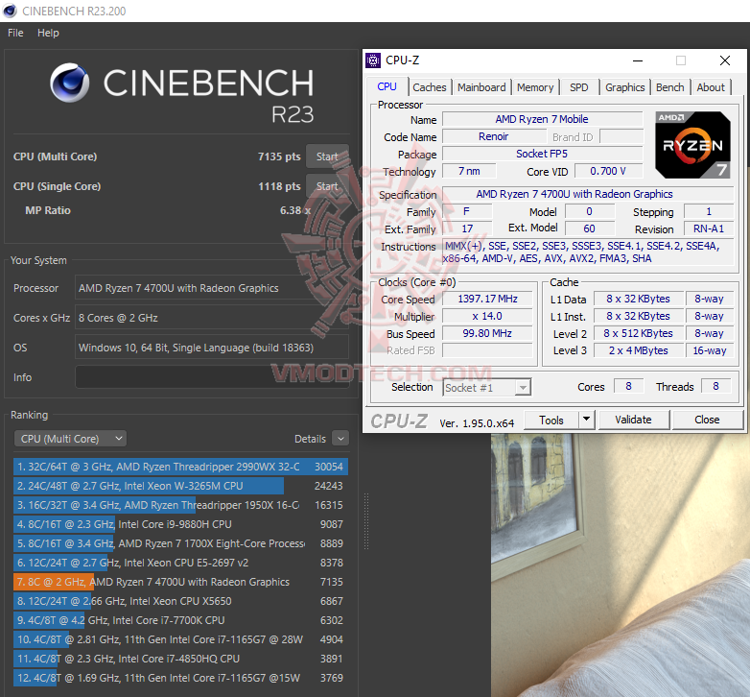
Task: Click the Multiplier x 14.0 value
Action: (x=487, y=316)
